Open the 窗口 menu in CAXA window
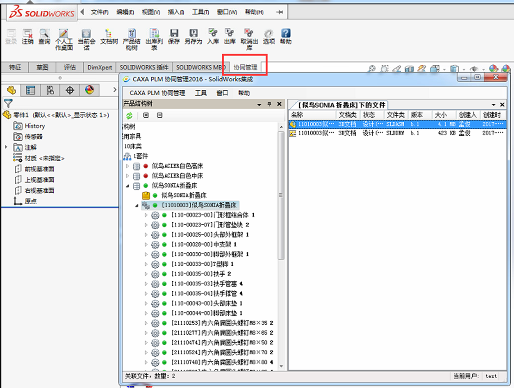Viewport: 514px width, 388px height. click(x=222, y=93)
